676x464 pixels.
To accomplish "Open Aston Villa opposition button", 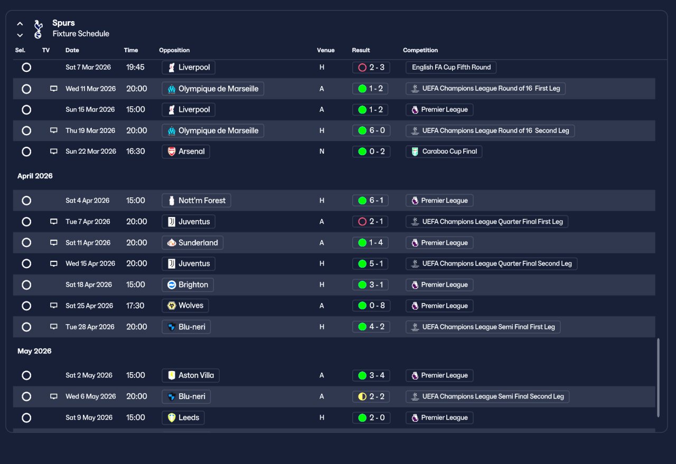I will click(191, 375).
